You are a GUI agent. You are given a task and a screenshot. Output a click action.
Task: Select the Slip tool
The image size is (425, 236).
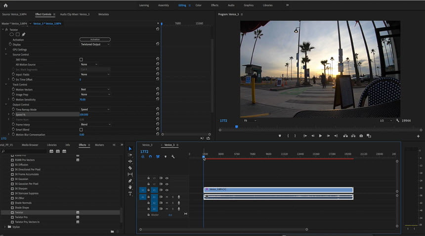click(130, 174)
